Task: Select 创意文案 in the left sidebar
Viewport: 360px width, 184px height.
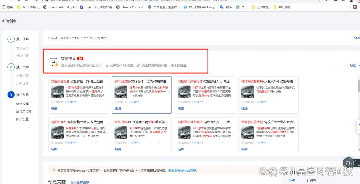Action: pos(22,104)
